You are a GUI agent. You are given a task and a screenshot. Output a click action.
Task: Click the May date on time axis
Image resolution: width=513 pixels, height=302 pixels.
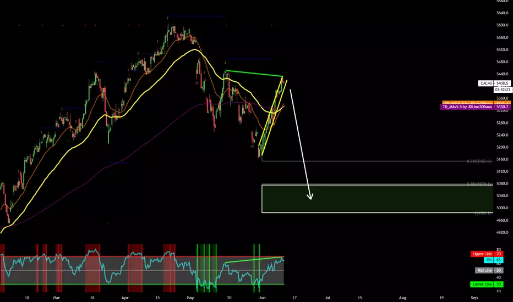(x=190, y=298)
